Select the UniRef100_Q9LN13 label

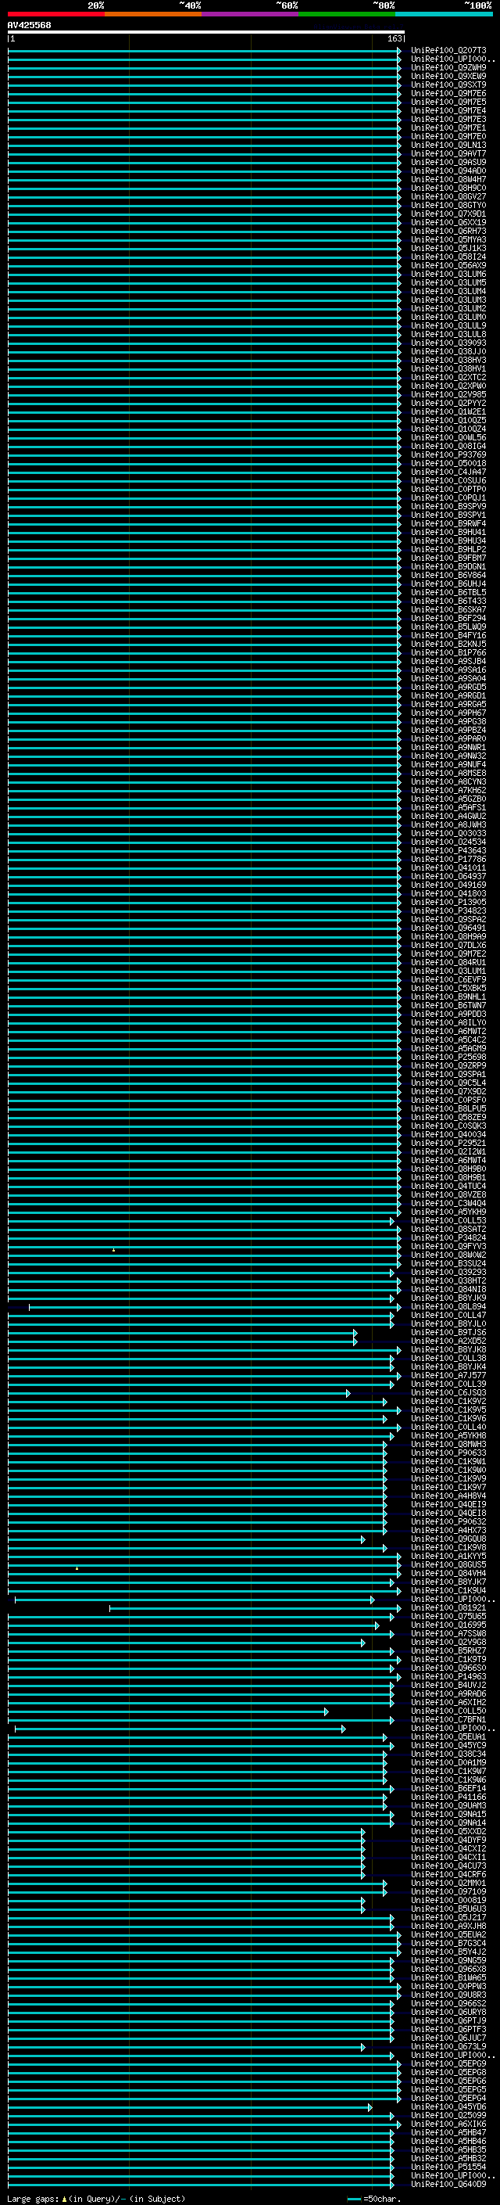[448, 145]
